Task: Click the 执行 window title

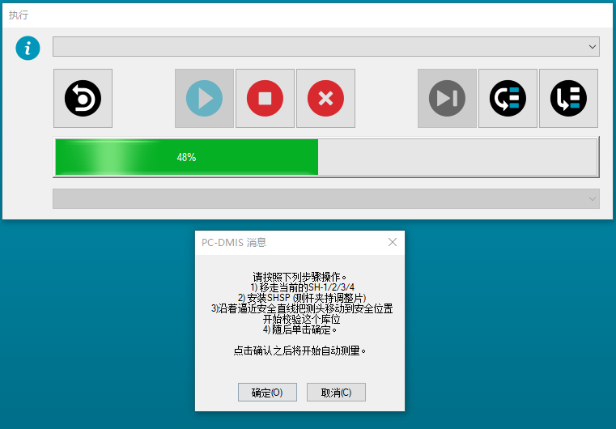Action: [x=19, y=15]
